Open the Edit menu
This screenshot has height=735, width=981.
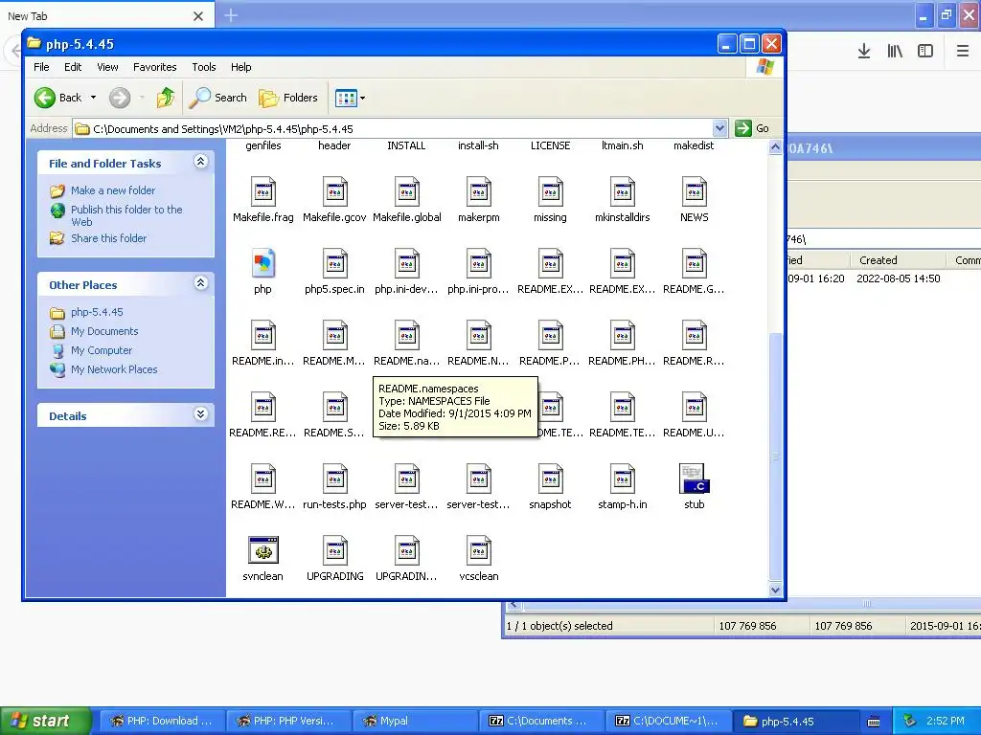tap(73, 67)
